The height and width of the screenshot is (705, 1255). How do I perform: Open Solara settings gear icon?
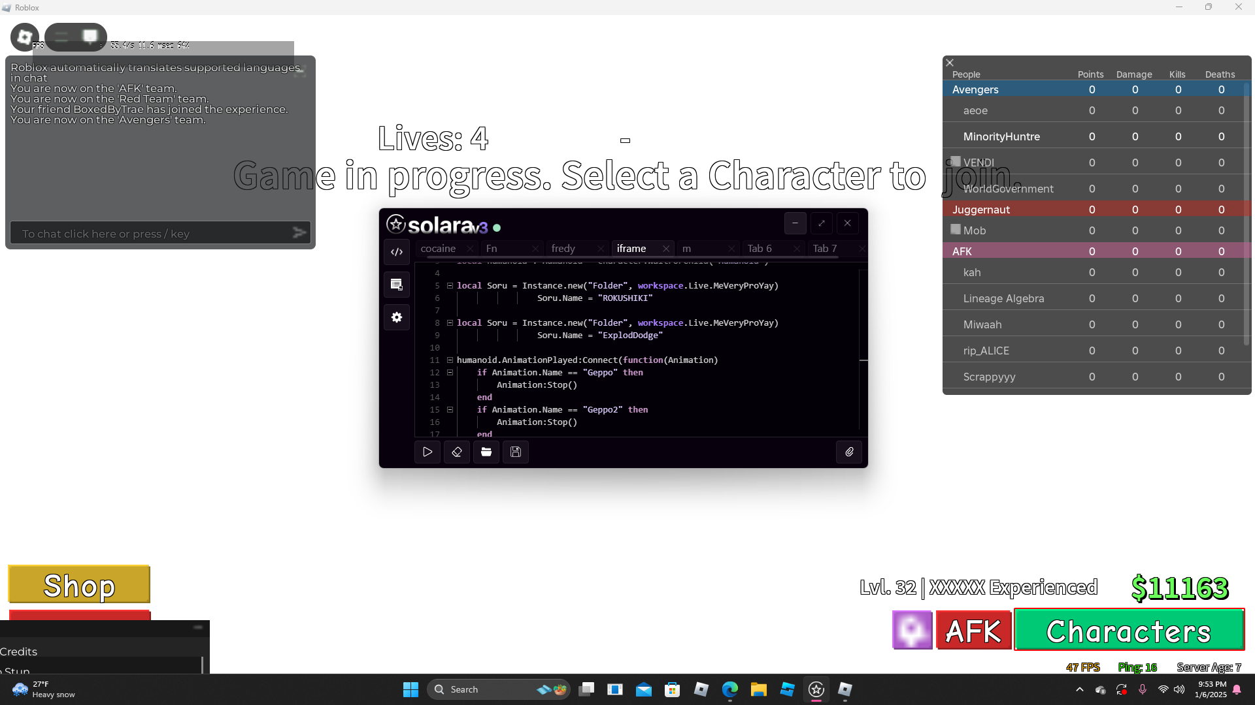coord(397,317)
